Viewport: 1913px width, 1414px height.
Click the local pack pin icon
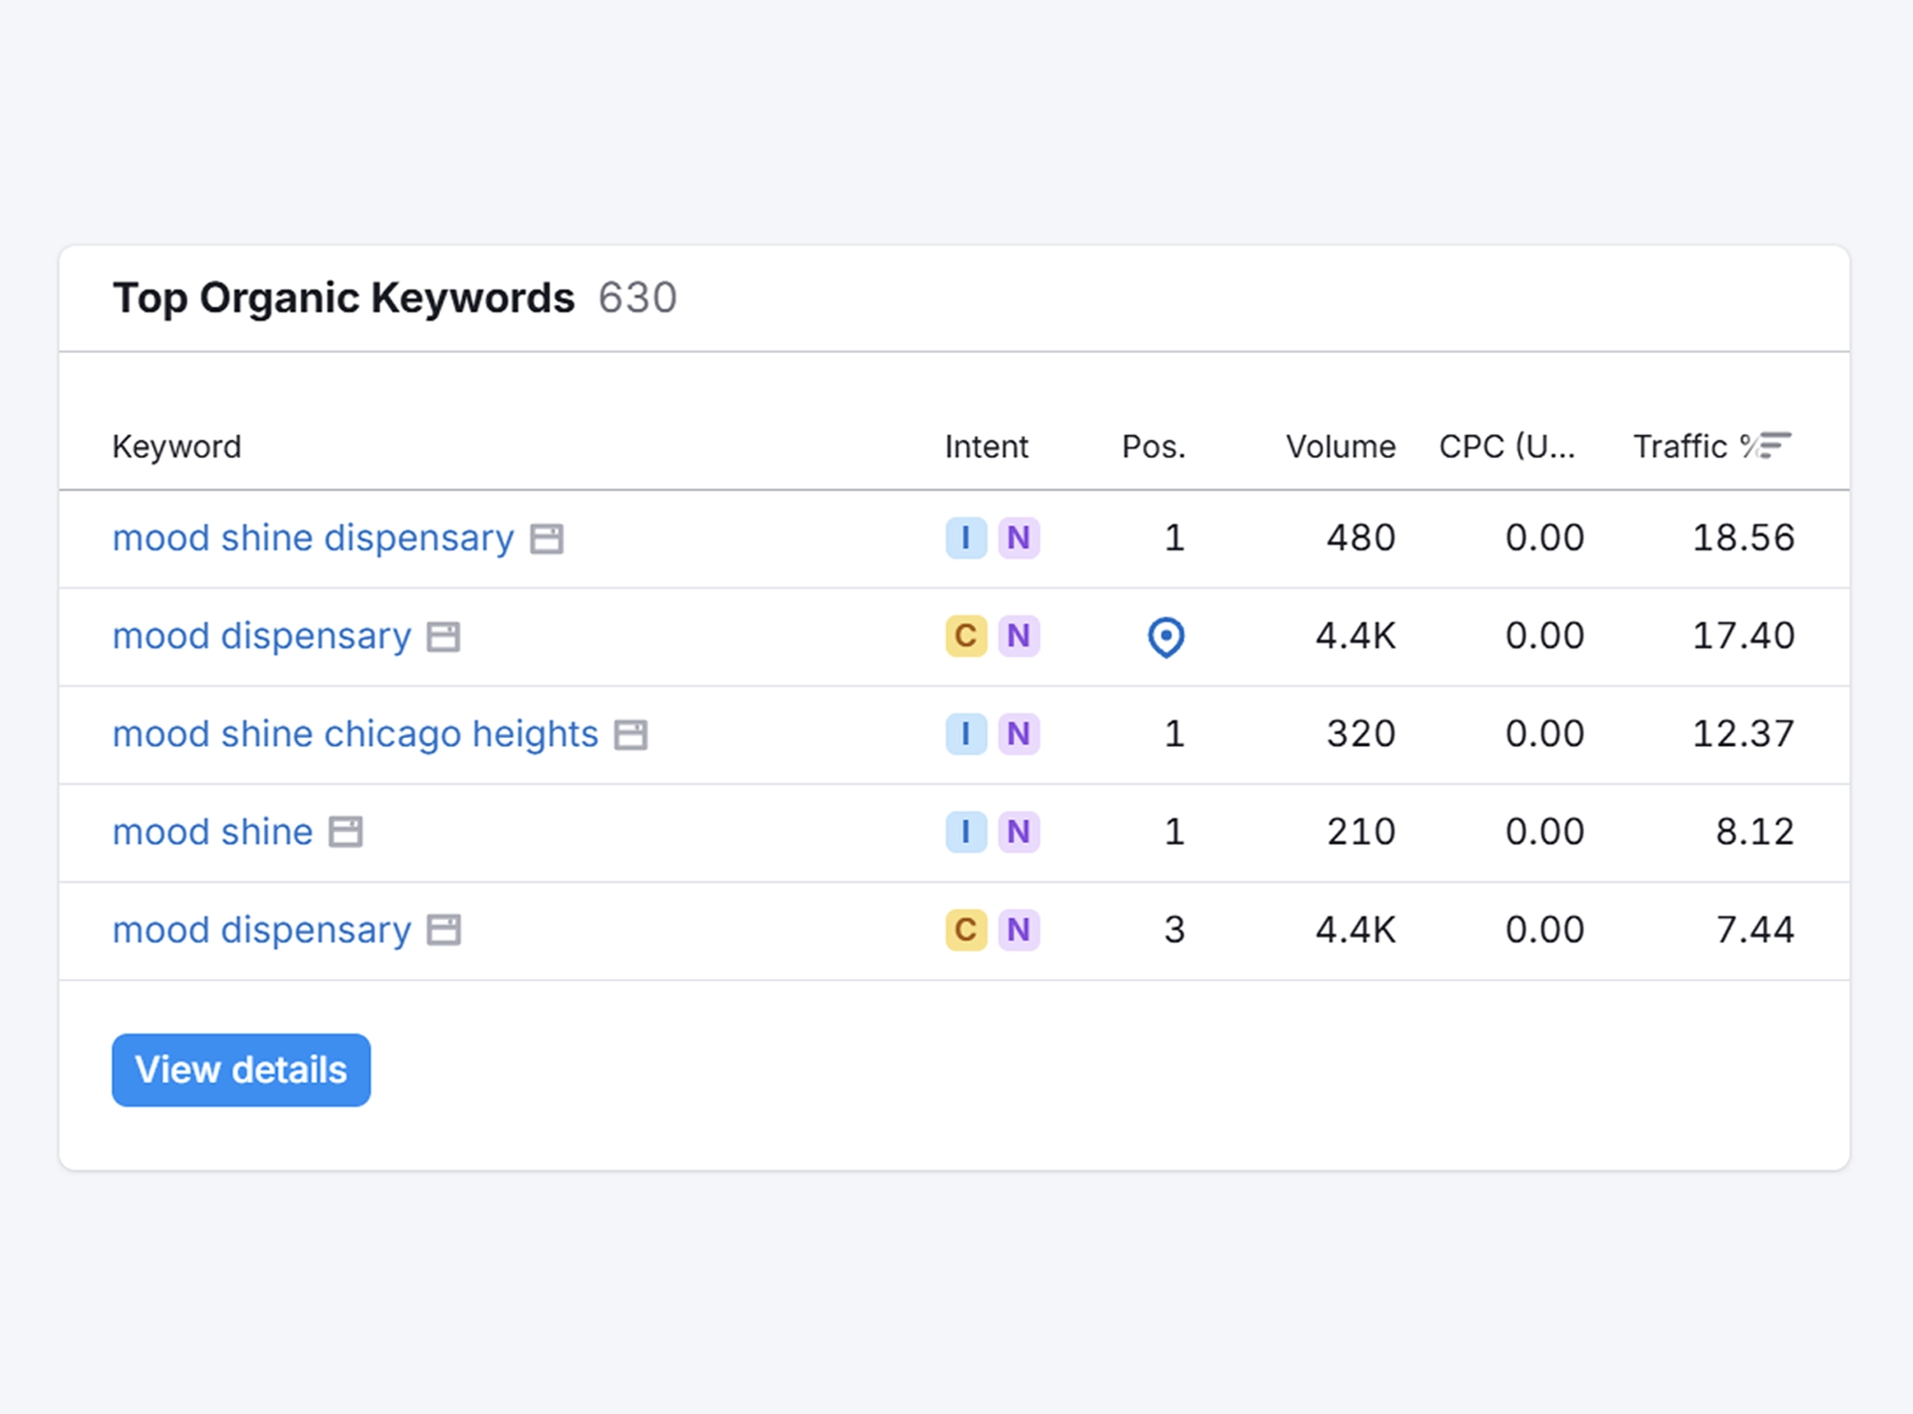[1166, 638]
